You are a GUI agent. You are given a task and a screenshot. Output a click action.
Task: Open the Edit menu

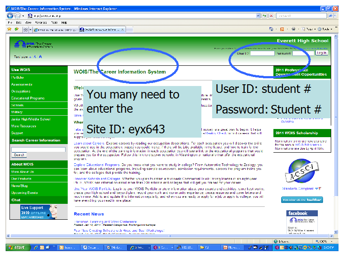(x=19, y=22)
